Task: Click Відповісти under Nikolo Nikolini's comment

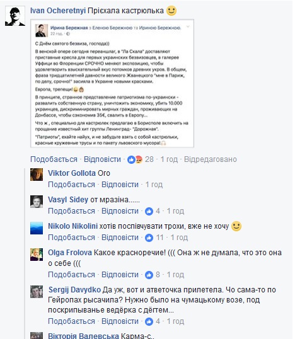Action: point(120,238)
